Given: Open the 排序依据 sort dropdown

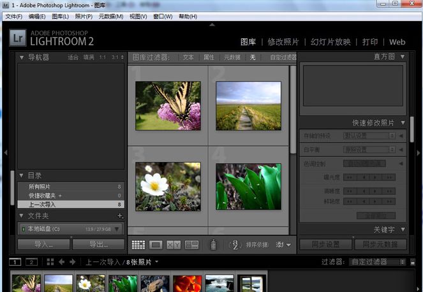Looking at the screenshot, I should (283, 245).
